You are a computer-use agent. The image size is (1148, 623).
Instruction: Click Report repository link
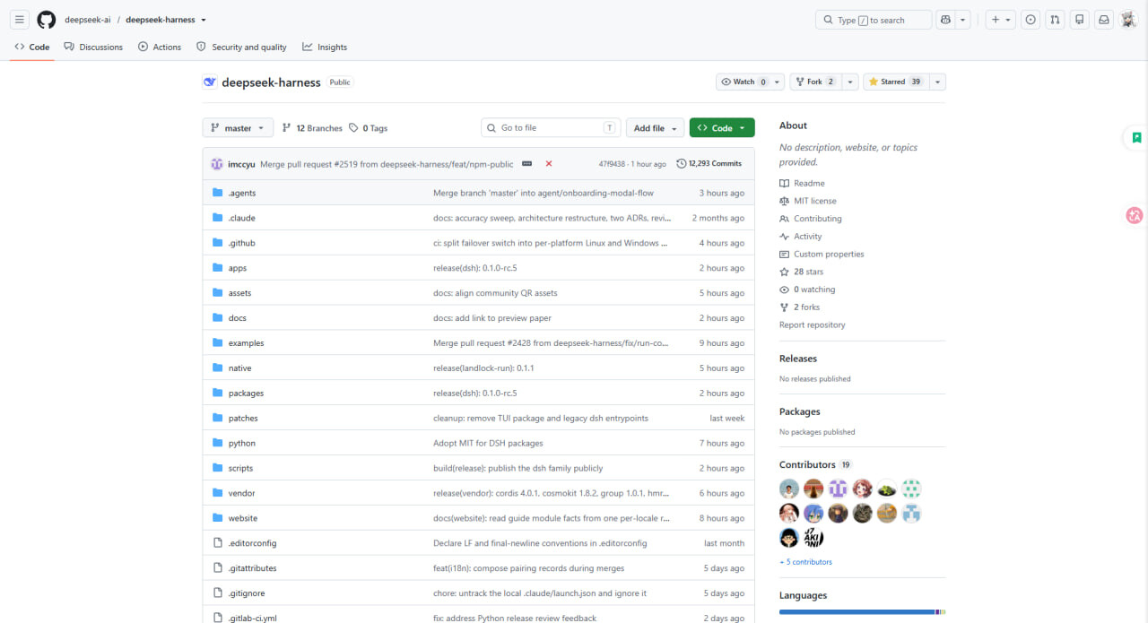coord(813,325)
